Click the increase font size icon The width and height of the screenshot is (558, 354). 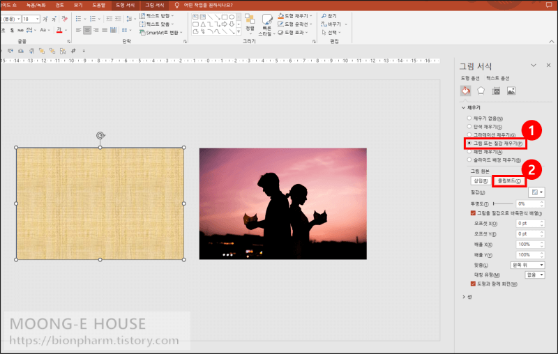[x=45, y=19]
